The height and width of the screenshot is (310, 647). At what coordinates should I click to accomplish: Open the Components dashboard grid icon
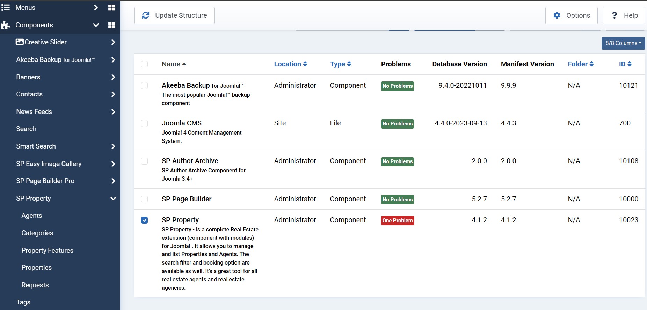pos(111,25)
